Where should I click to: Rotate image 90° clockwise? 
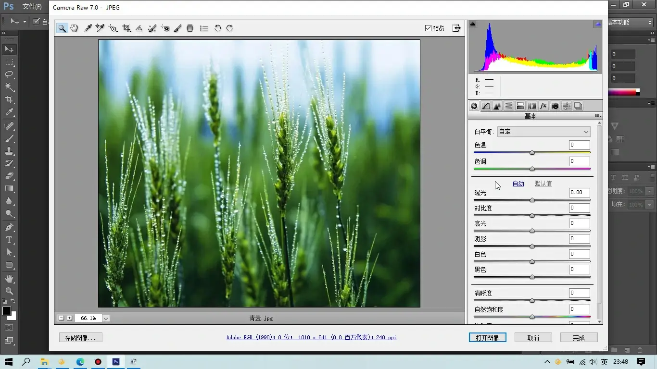(x=229, y=28)
